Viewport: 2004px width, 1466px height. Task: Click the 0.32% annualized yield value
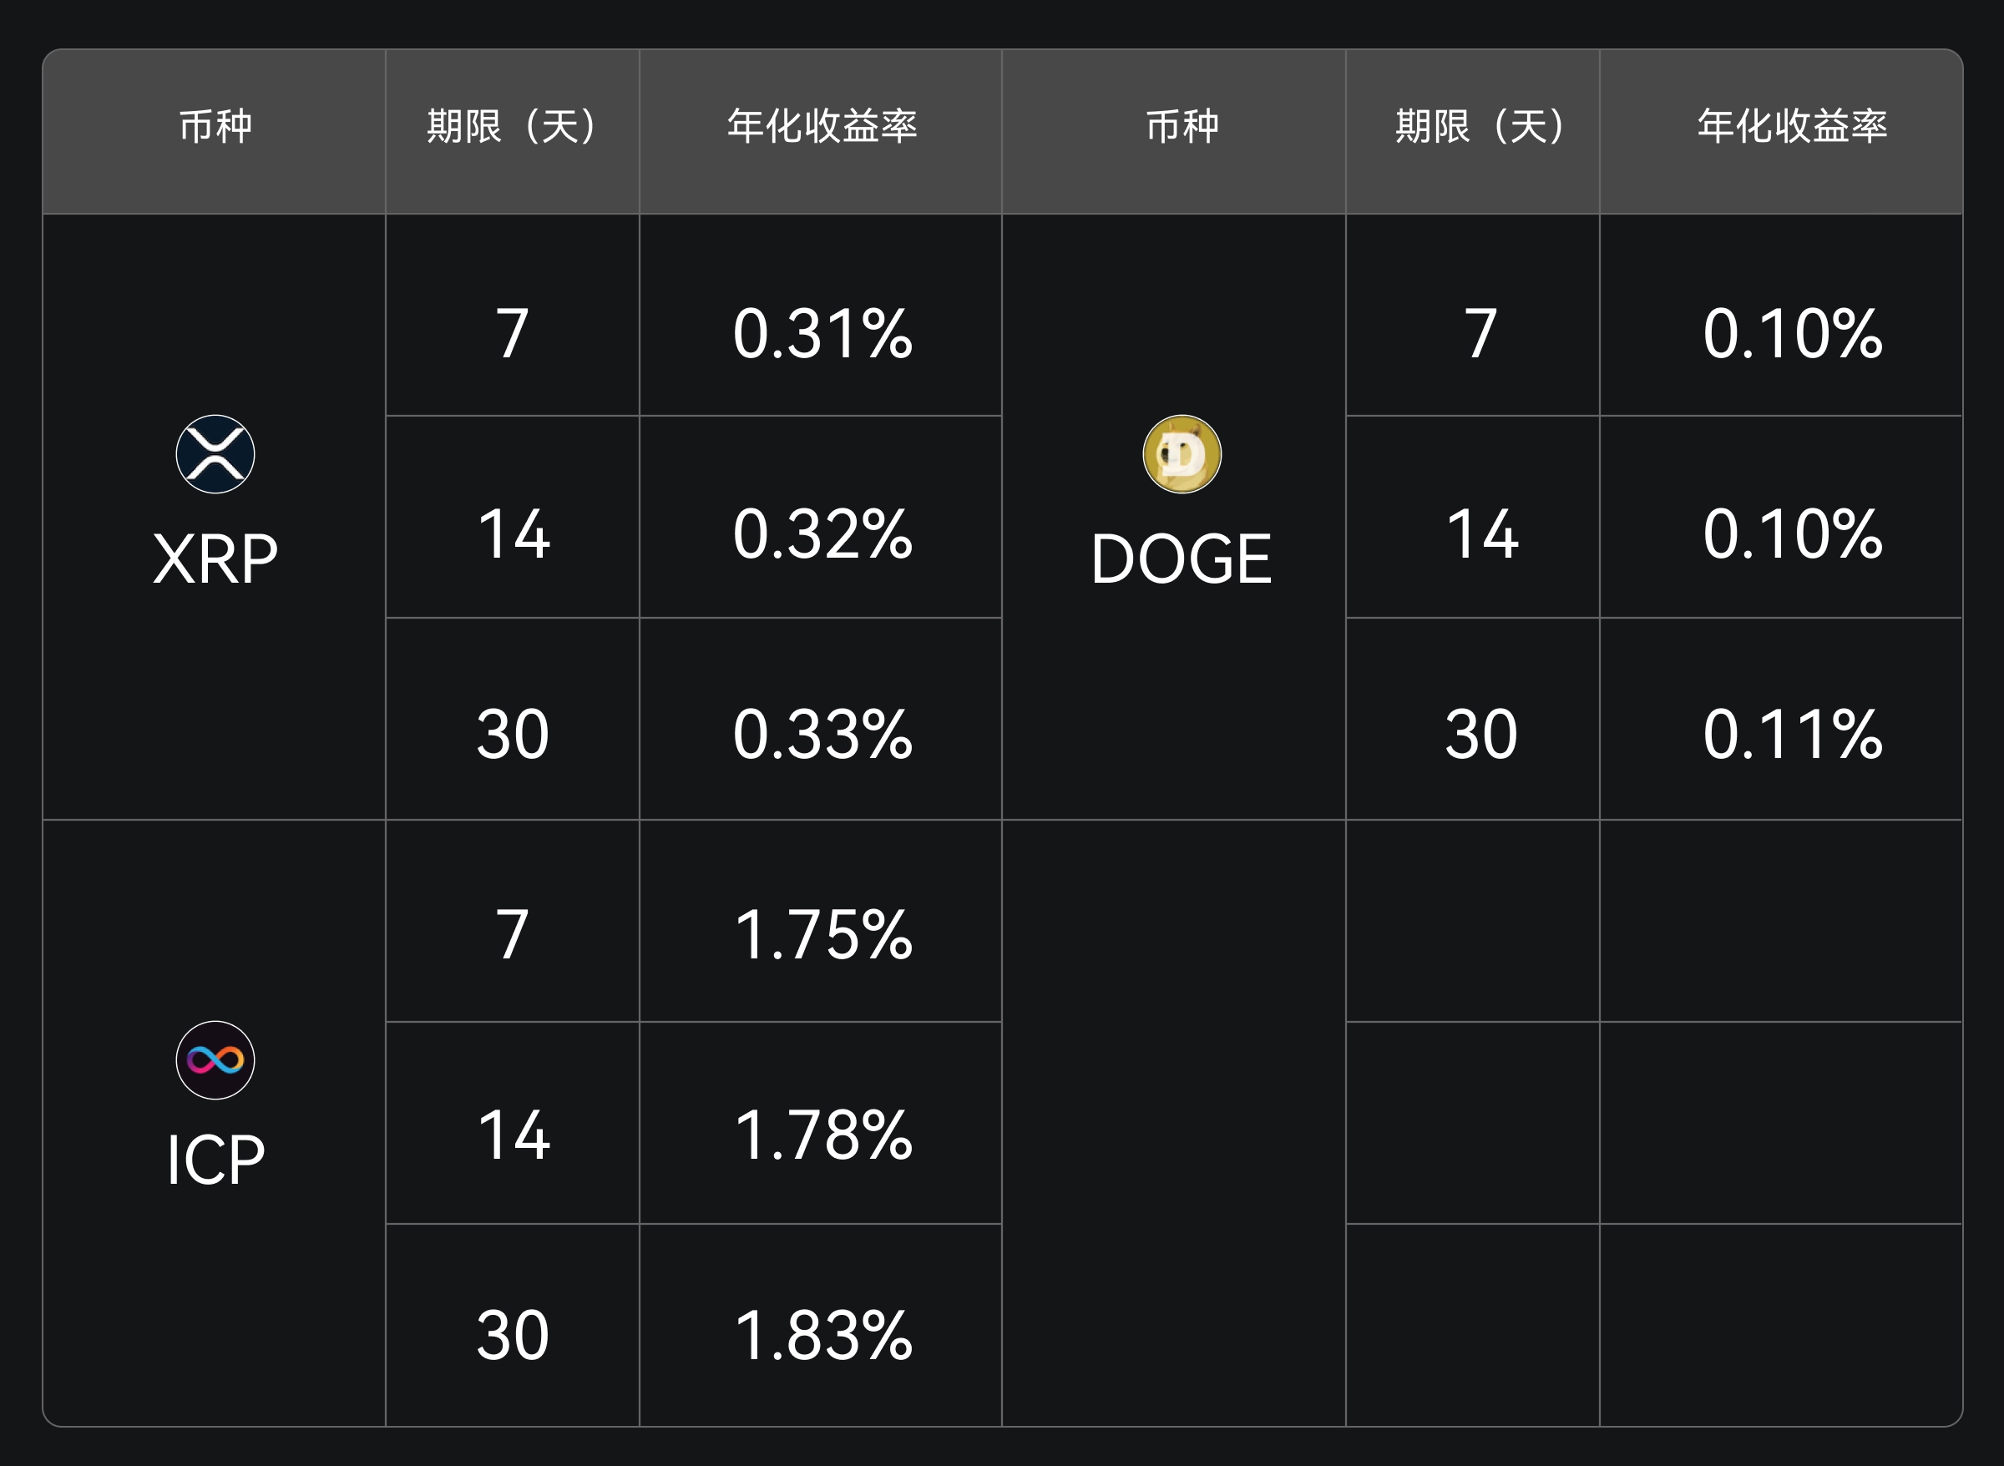(x=822, y=534)
